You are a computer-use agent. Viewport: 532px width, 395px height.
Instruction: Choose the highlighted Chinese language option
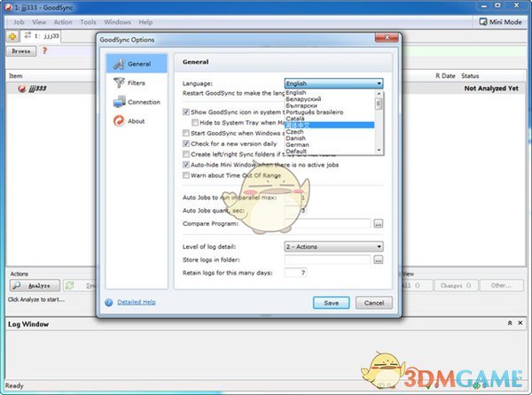pos(330,126)
